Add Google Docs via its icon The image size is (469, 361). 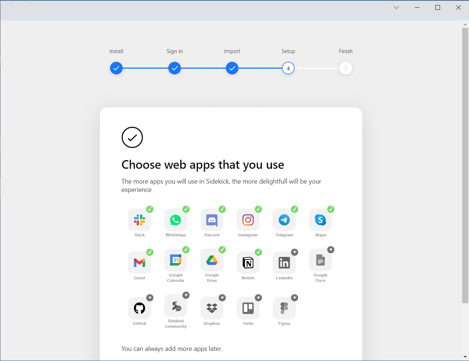click(320, 260)
